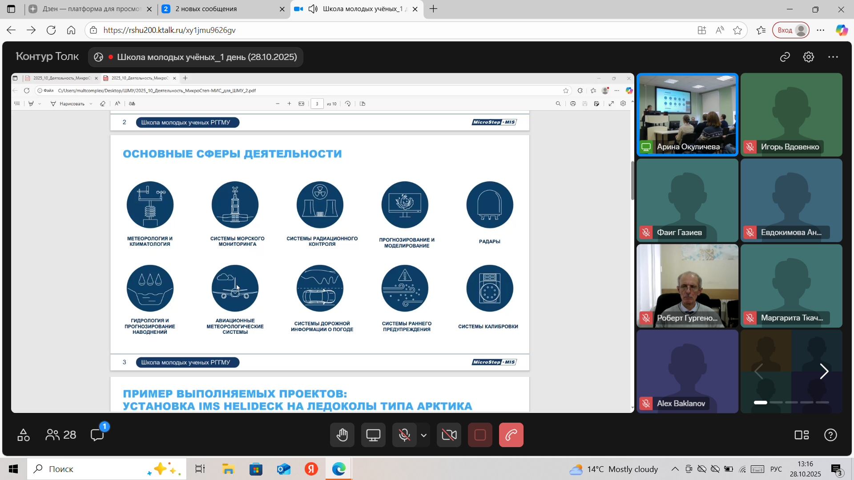
Task: Show next page of participants
Action: coord(824,371)
